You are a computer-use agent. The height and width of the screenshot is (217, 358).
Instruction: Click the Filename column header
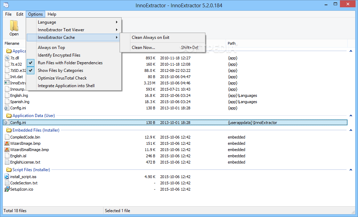tap(12, 43)
